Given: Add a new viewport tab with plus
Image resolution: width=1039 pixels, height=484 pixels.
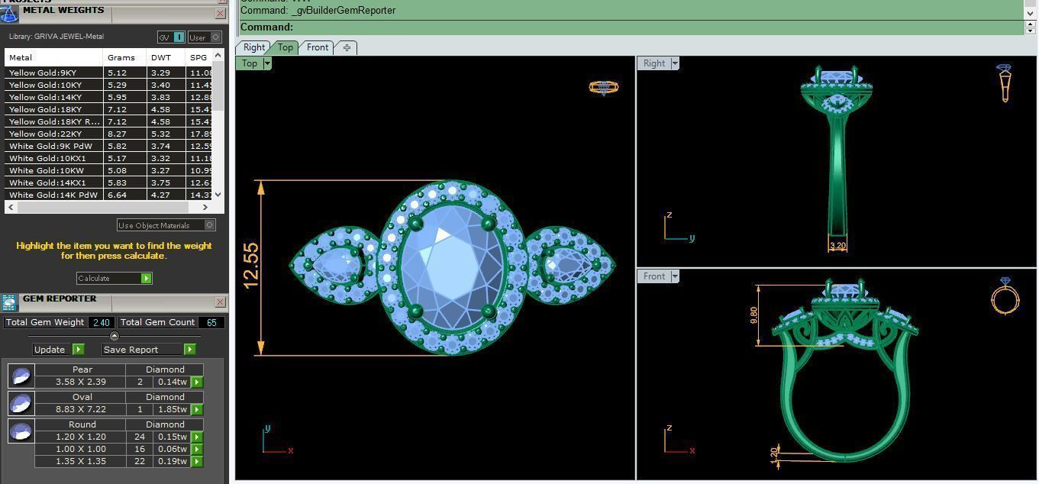Looking at the screenshot, I should tap(347, 47).
